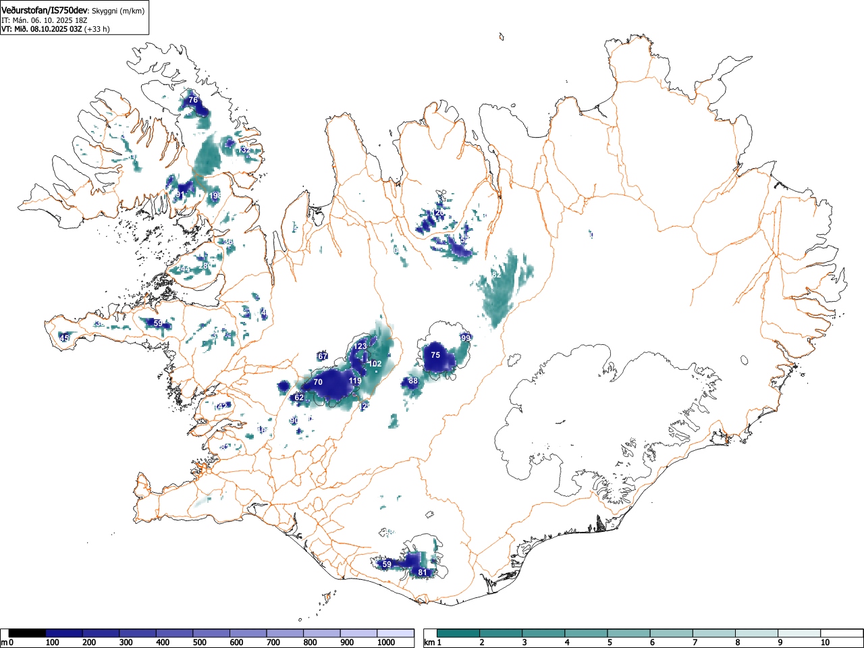Click the '82' value in the teal patch
Image resolution: width=864 pixels, height=648 pixels.
(496, 275)
